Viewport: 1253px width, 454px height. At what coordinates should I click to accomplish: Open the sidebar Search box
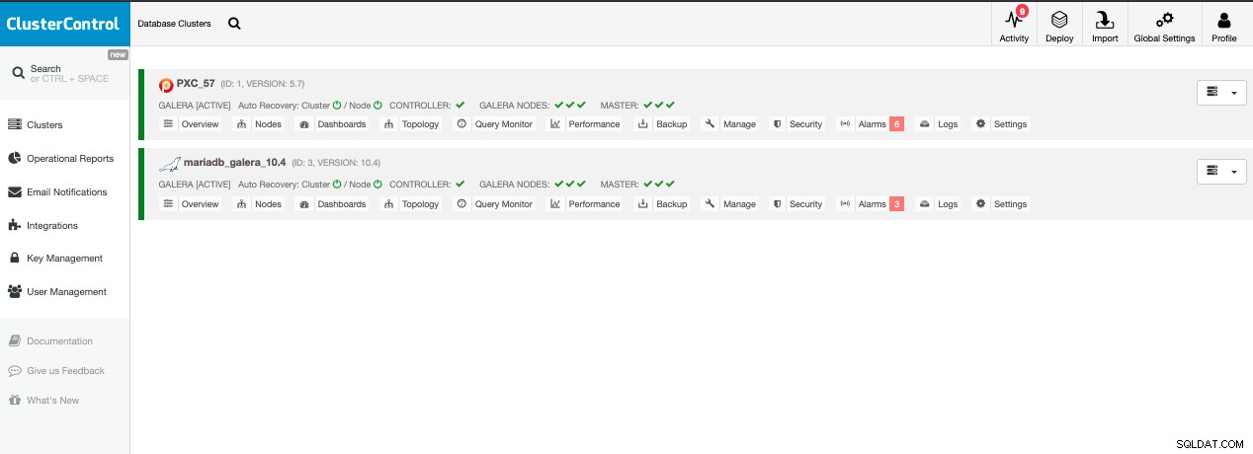pyautogui.click(x=64, y=73)
